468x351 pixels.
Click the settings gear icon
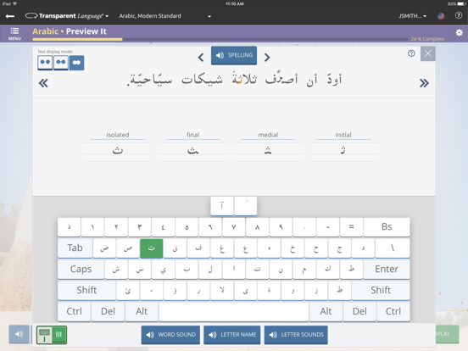click(459, 32)
